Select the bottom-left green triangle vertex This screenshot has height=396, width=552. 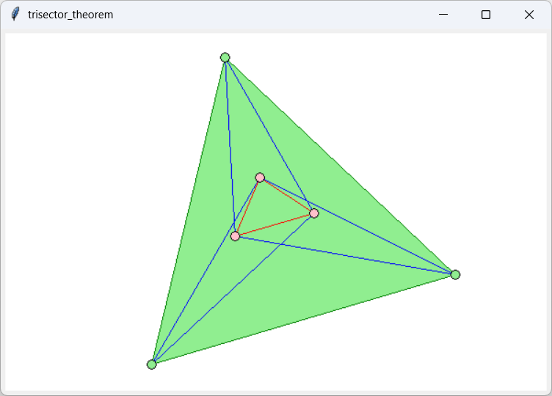[x=152, y=364]
